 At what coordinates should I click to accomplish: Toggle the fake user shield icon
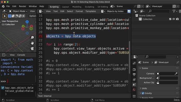pos(129,11)
